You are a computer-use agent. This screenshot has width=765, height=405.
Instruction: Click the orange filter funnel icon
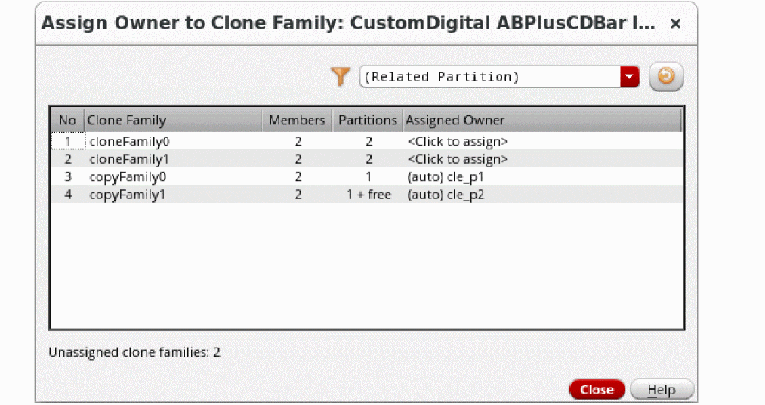[341, 76]
